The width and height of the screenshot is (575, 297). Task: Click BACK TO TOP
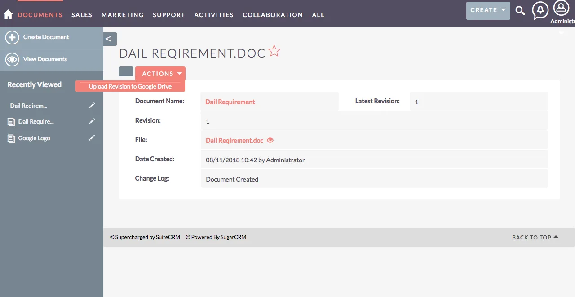tap(535, 237)
